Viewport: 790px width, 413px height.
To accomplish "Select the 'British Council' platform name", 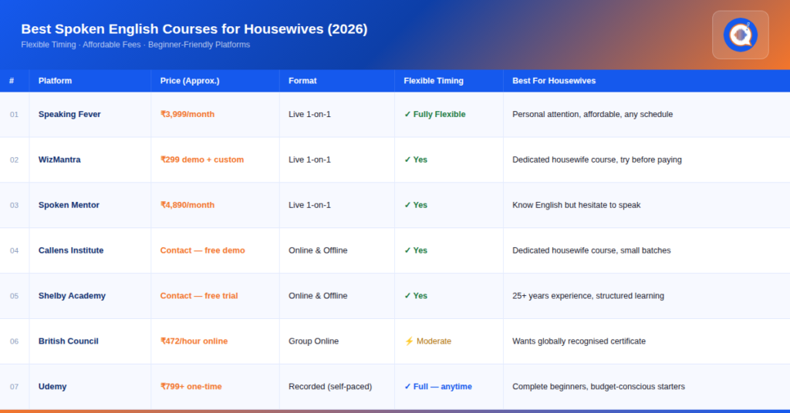I will (x=69, y=341).
